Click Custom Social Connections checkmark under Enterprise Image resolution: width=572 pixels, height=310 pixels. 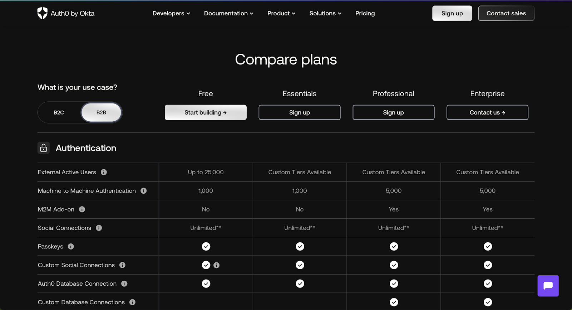[488, 265]
